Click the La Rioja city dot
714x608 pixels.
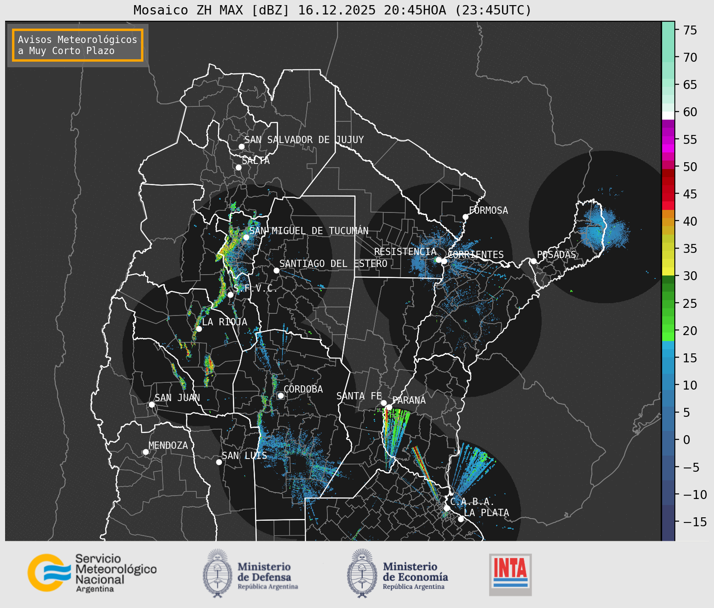coord(199,329)
